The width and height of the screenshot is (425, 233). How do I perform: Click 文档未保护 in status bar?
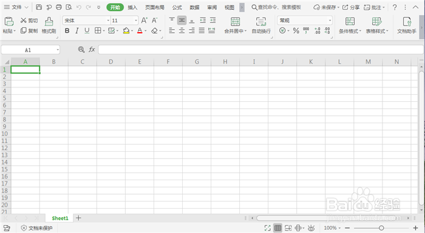point(37,228)
